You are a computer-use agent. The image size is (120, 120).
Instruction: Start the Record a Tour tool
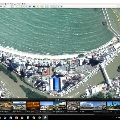pyautogui.click(x=30, y=7)
